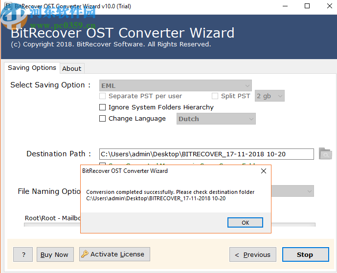Click the BitRecover OST Converter Wizard heading

click(x=122, y=33)
